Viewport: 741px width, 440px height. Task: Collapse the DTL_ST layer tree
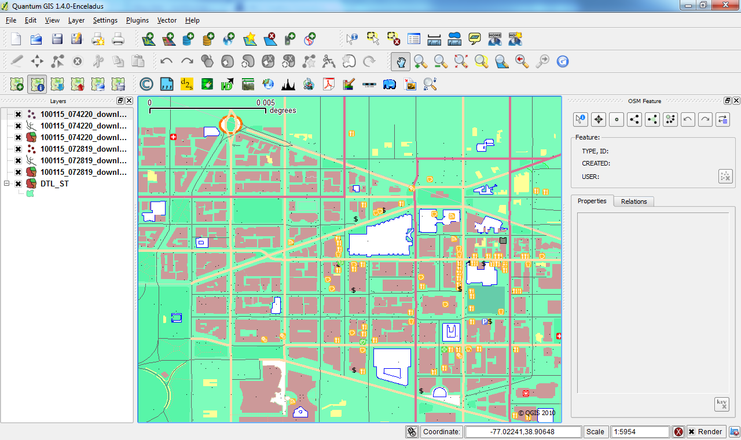pyautogui.click(x=8, y=184)
